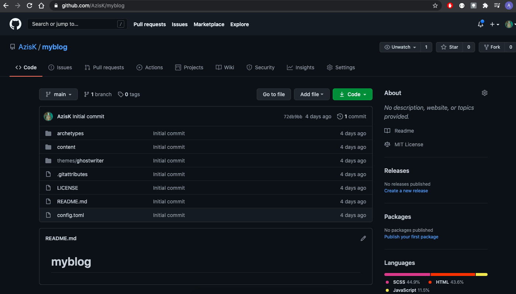This screenshot has height=294, width=516.
Task: Click the Search or jump to field
Action: pyautogui.click(x=77, y=24)
